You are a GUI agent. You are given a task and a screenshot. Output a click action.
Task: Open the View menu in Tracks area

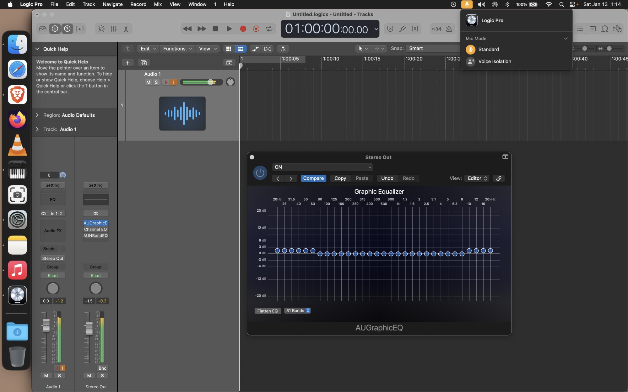[208, 49]
